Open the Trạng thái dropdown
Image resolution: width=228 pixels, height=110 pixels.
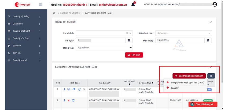point(104,48)
